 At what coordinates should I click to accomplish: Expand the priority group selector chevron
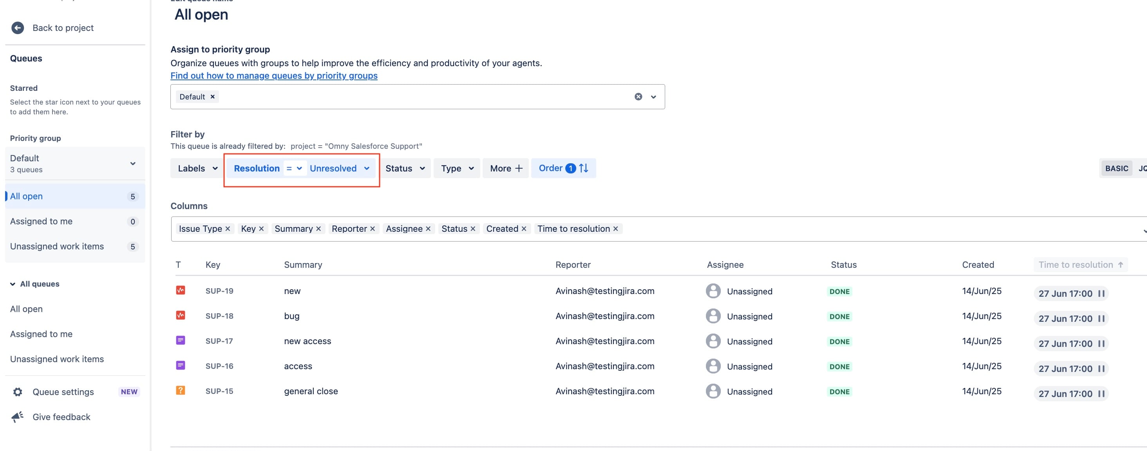pos(653,97)
